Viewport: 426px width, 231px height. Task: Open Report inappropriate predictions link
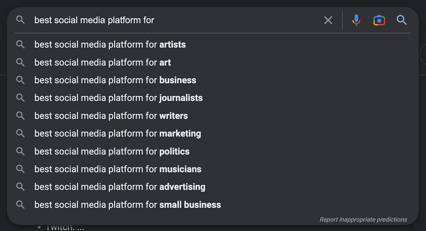pos(363,219)
